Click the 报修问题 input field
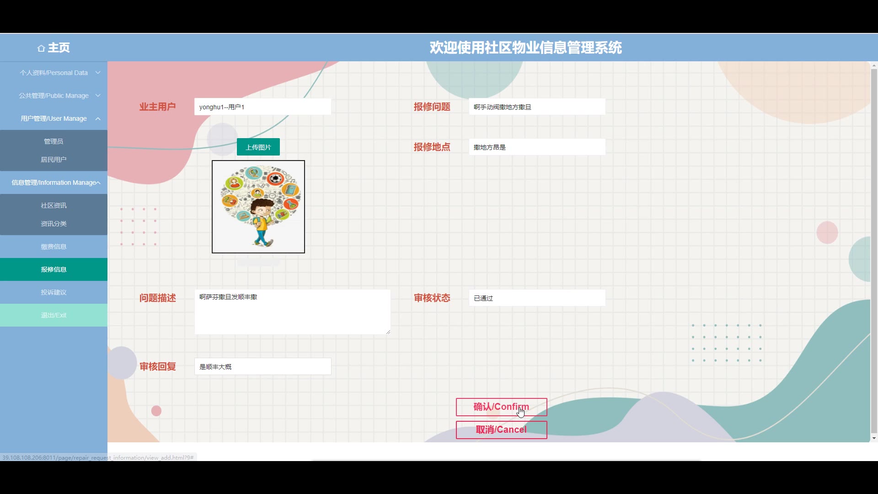Image resolution: width=878 pixels, height=494 pixels. pyautogui.click(x=537, y=107)
